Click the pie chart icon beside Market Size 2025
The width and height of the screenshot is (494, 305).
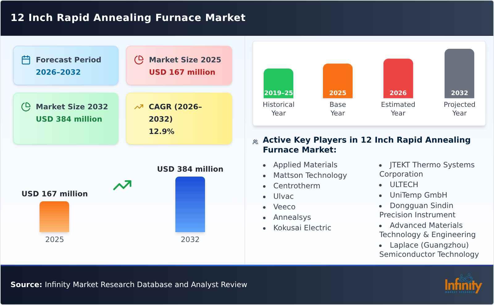tap(139, 60)
